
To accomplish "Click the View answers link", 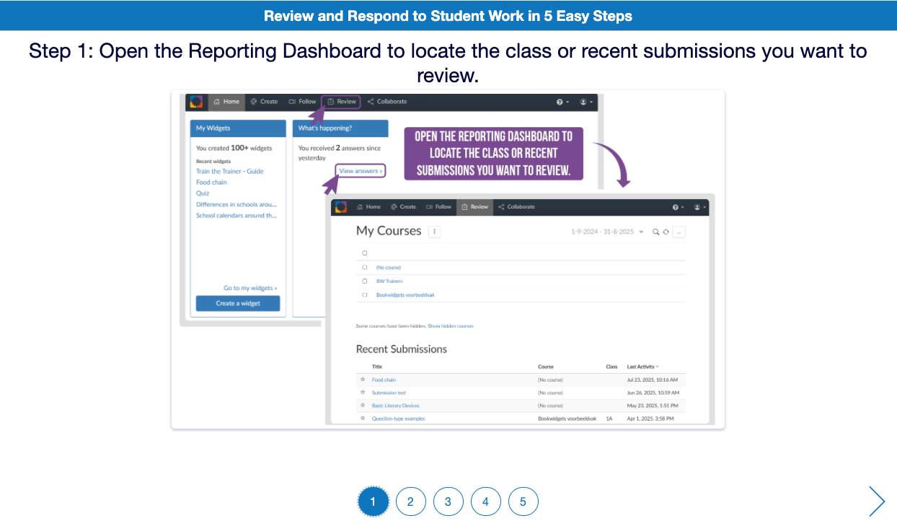I will [x=360, y=171].
